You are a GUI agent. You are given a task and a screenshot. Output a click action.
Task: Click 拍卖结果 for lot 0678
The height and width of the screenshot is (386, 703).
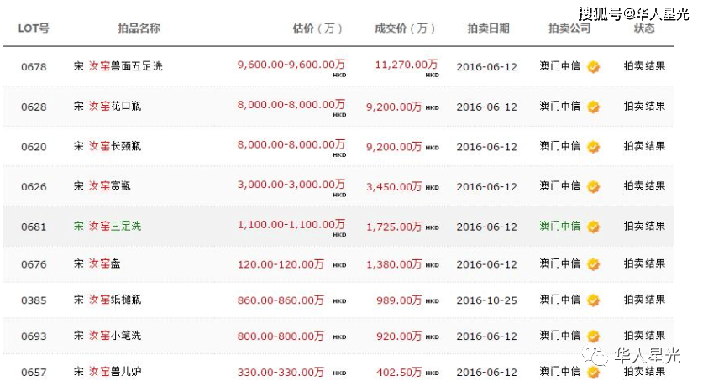coord(644,66)
